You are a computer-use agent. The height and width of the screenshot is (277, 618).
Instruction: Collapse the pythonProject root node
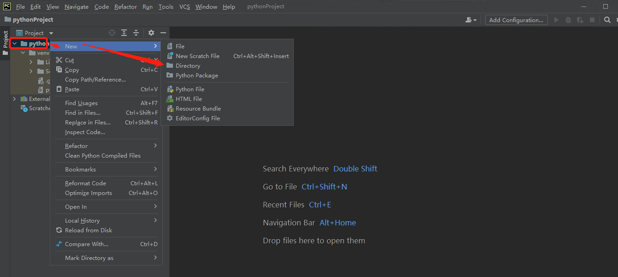pos(15,43)
